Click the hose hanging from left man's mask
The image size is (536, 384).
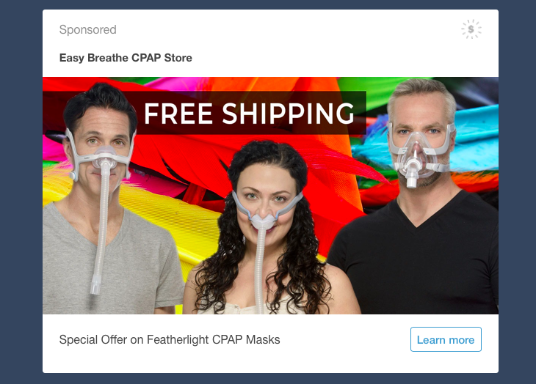pyautogui.click(x=101, y=232)
